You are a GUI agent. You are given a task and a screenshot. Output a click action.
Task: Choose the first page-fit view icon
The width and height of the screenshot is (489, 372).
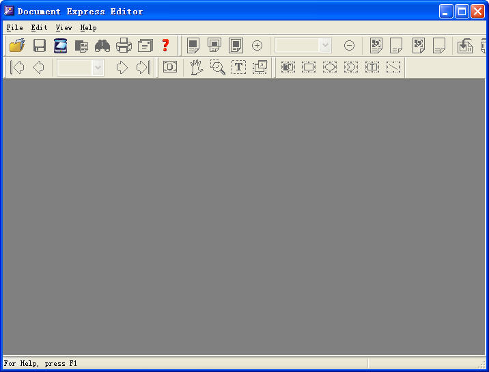click(x=193, y=46)
